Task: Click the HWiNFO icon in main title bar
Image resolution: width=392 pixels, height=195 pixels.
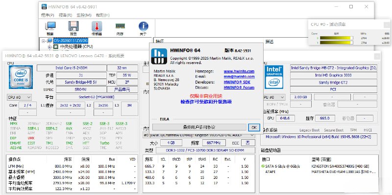Action: (x=44, y=7)
